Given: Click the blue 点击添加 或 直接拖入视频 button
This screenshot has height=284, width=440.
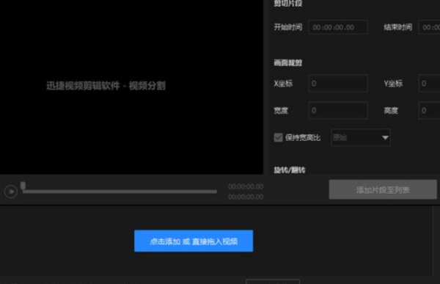Looking at the screenshot, I should pyautogui.click(x=194, y=241).
